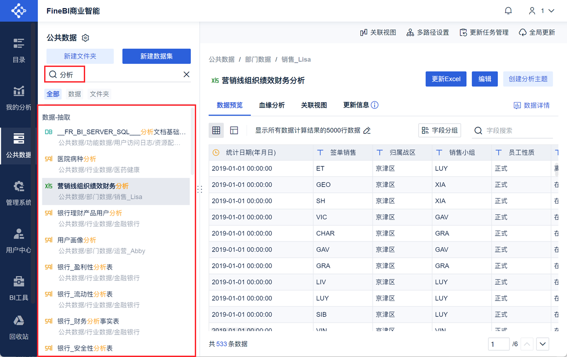Click 新建数据集 button
Image resolution: width=567 pixels, height=357 pixels.
coord(156,56)
